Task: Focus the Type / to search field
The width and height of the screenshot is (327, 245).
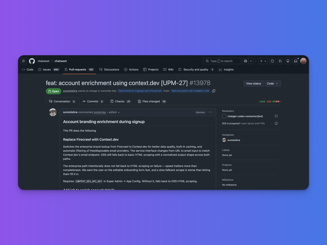Action: 222,61
